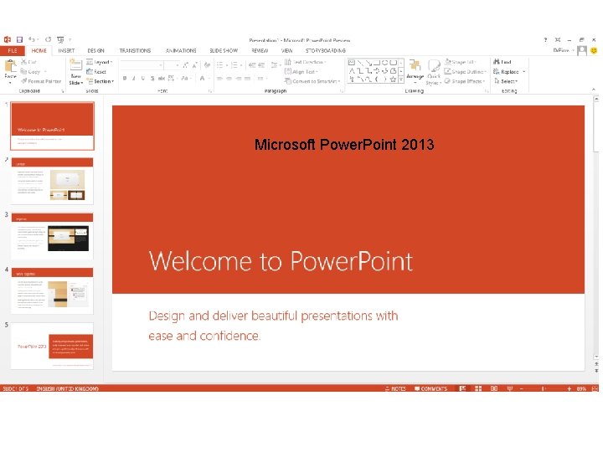Click the Redo arrow icon

coord(48,39)
